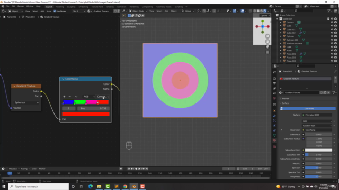
Task: Open the File menu
Action: coord(7,6)
